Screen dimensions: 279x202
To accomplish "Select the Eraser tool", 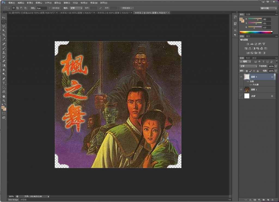I will 4,61.
